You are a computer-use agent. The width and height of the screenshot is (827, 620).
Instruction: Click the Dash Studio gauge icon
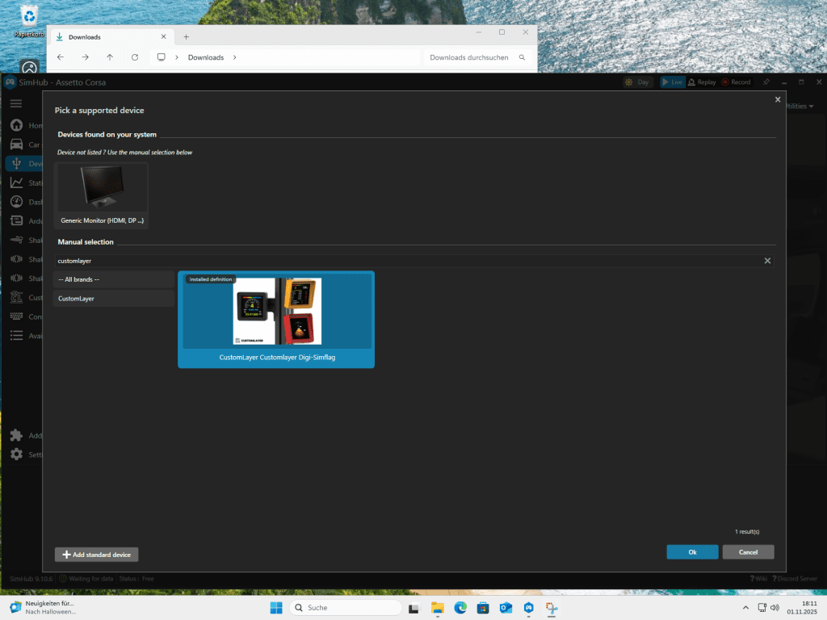pos(16,202)
